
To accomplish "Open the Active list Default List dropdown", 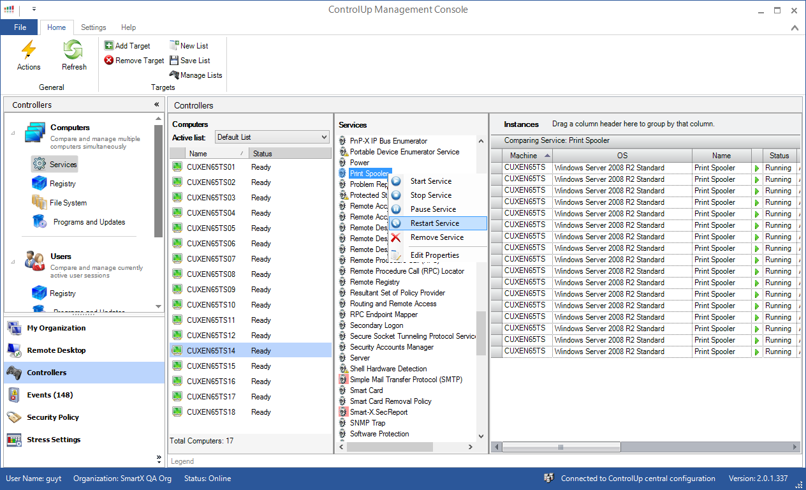I will (272, 137).
